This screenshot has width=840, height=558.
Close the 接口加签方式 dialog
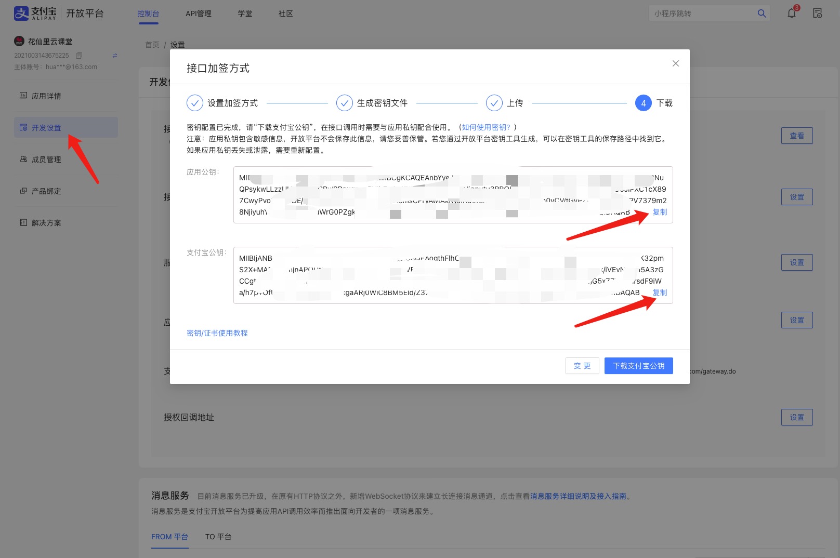[x=676, y=63]
